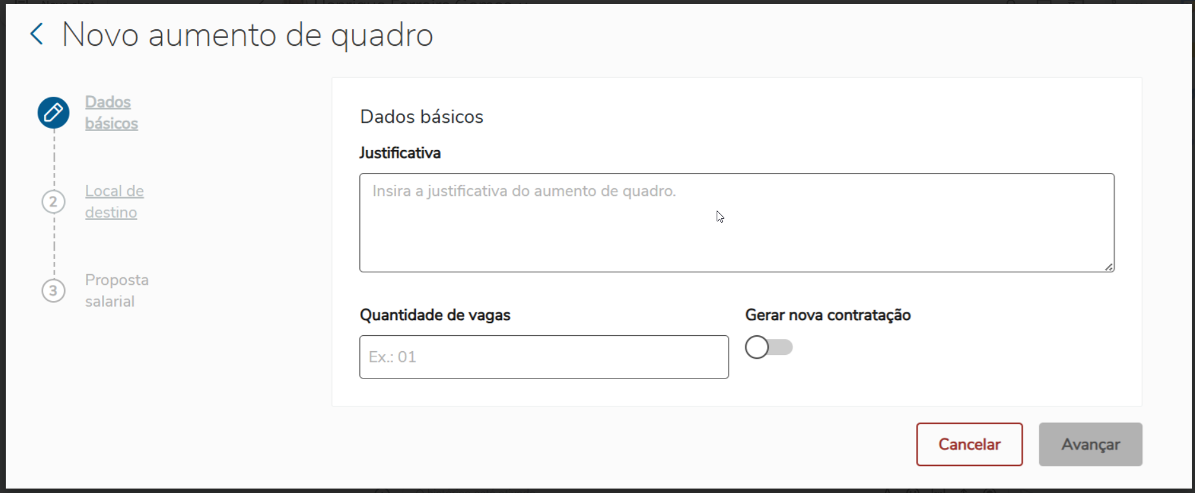Open the Local de destino step link
The height and width of the screenshot is (493, 1195).
114,202
